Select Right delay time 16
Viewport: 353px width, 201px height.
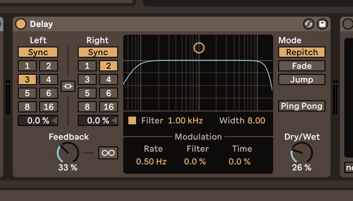108,107
